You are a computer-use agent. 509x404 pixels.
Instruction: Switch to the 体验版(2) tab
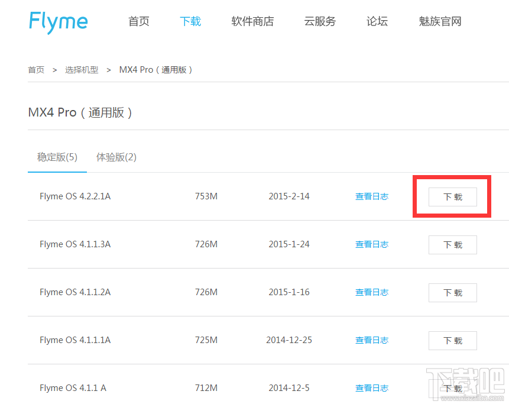pos(116,157)
